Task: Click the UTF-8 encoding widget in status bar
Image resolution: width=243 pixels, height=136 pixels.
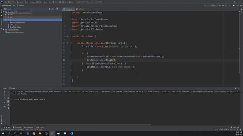Action: click(226, 130)
